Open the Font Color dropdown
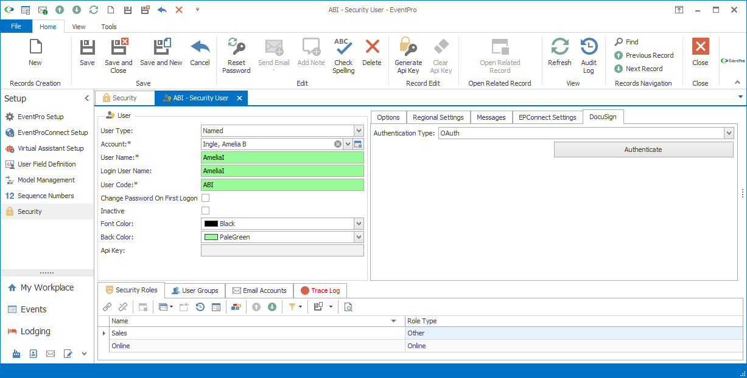 [x=359, y=224]
